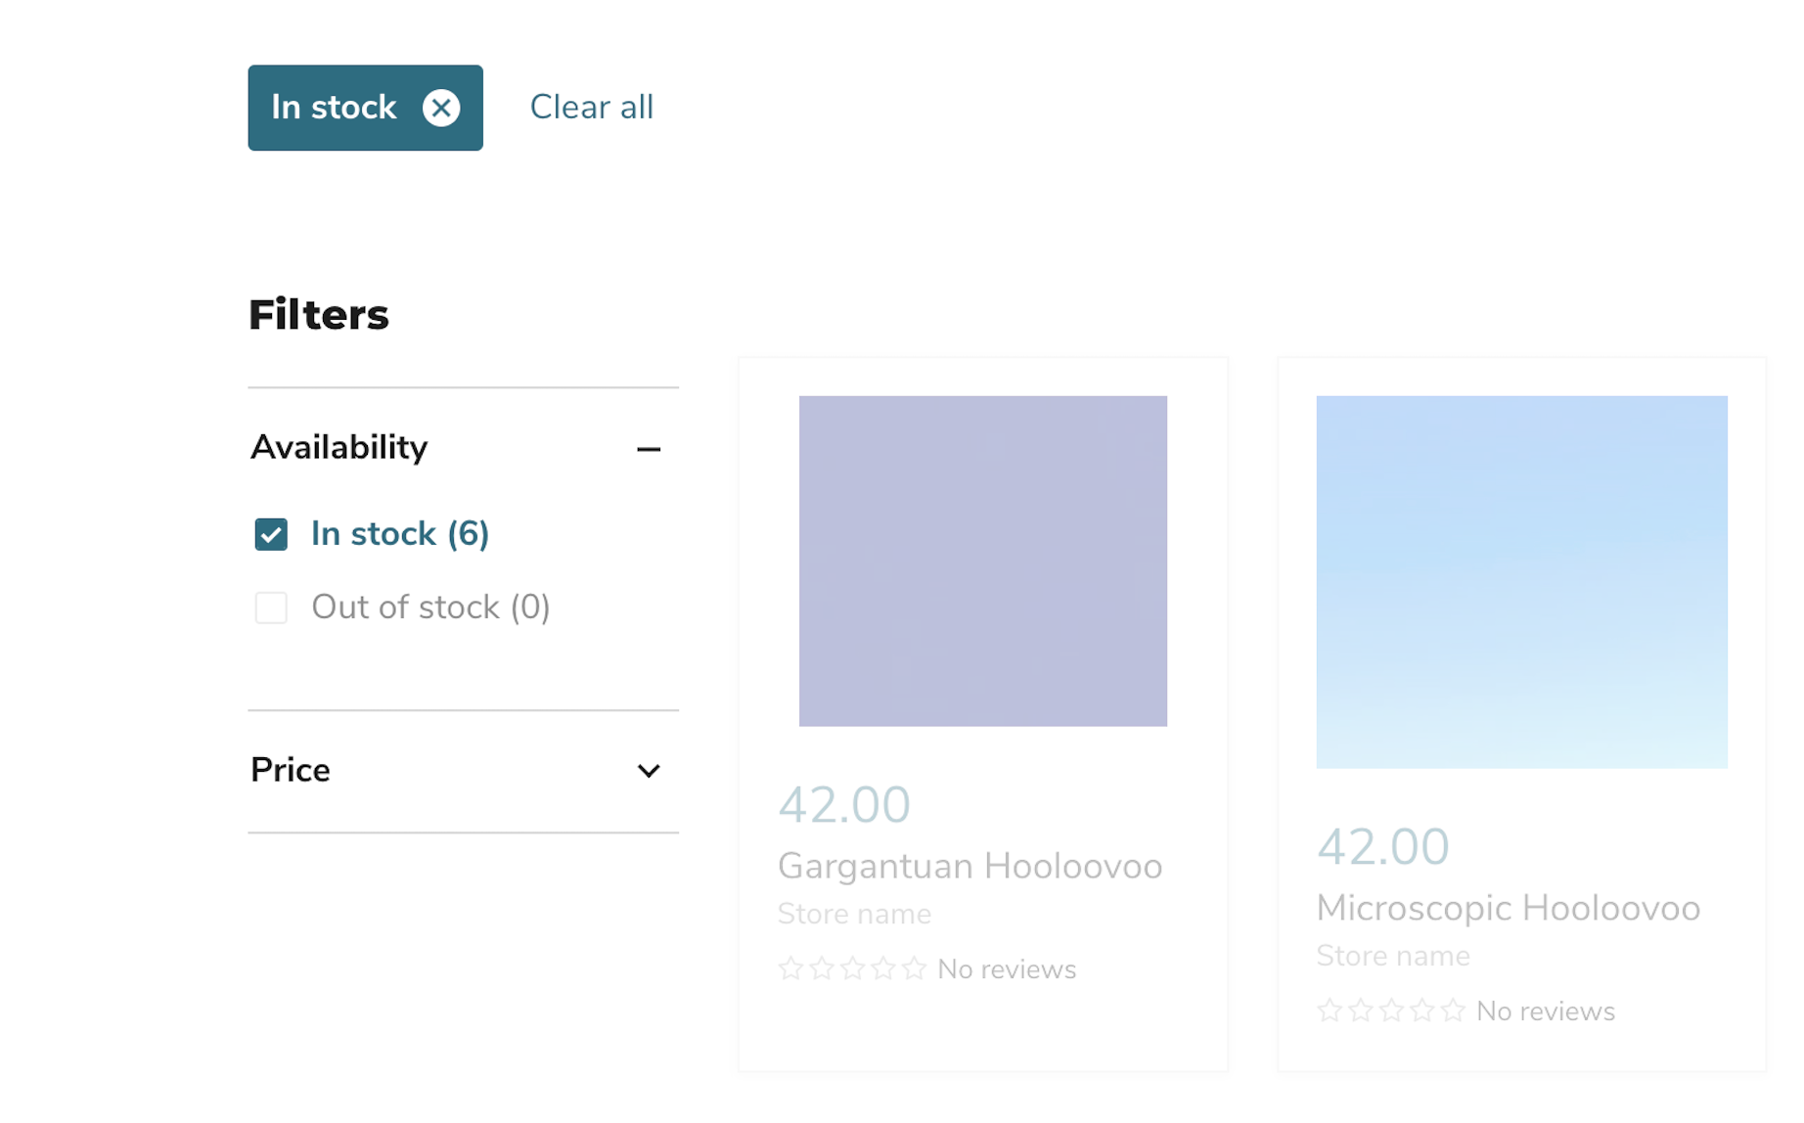This screenshot has height=1123, width=1804.
Task: Check the Out of stock (0) checkbox
Action: point(271,607)
